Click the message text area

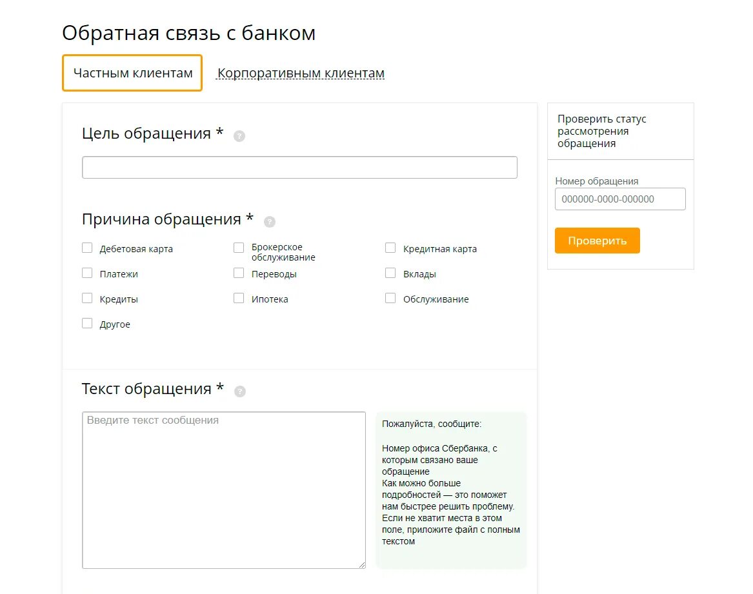(224, 490)
